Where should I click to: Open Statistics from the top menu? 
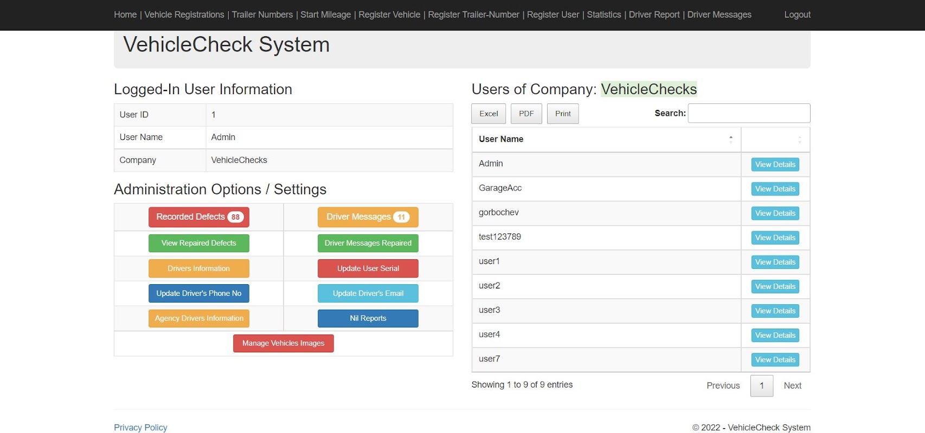tap(604, 15)
